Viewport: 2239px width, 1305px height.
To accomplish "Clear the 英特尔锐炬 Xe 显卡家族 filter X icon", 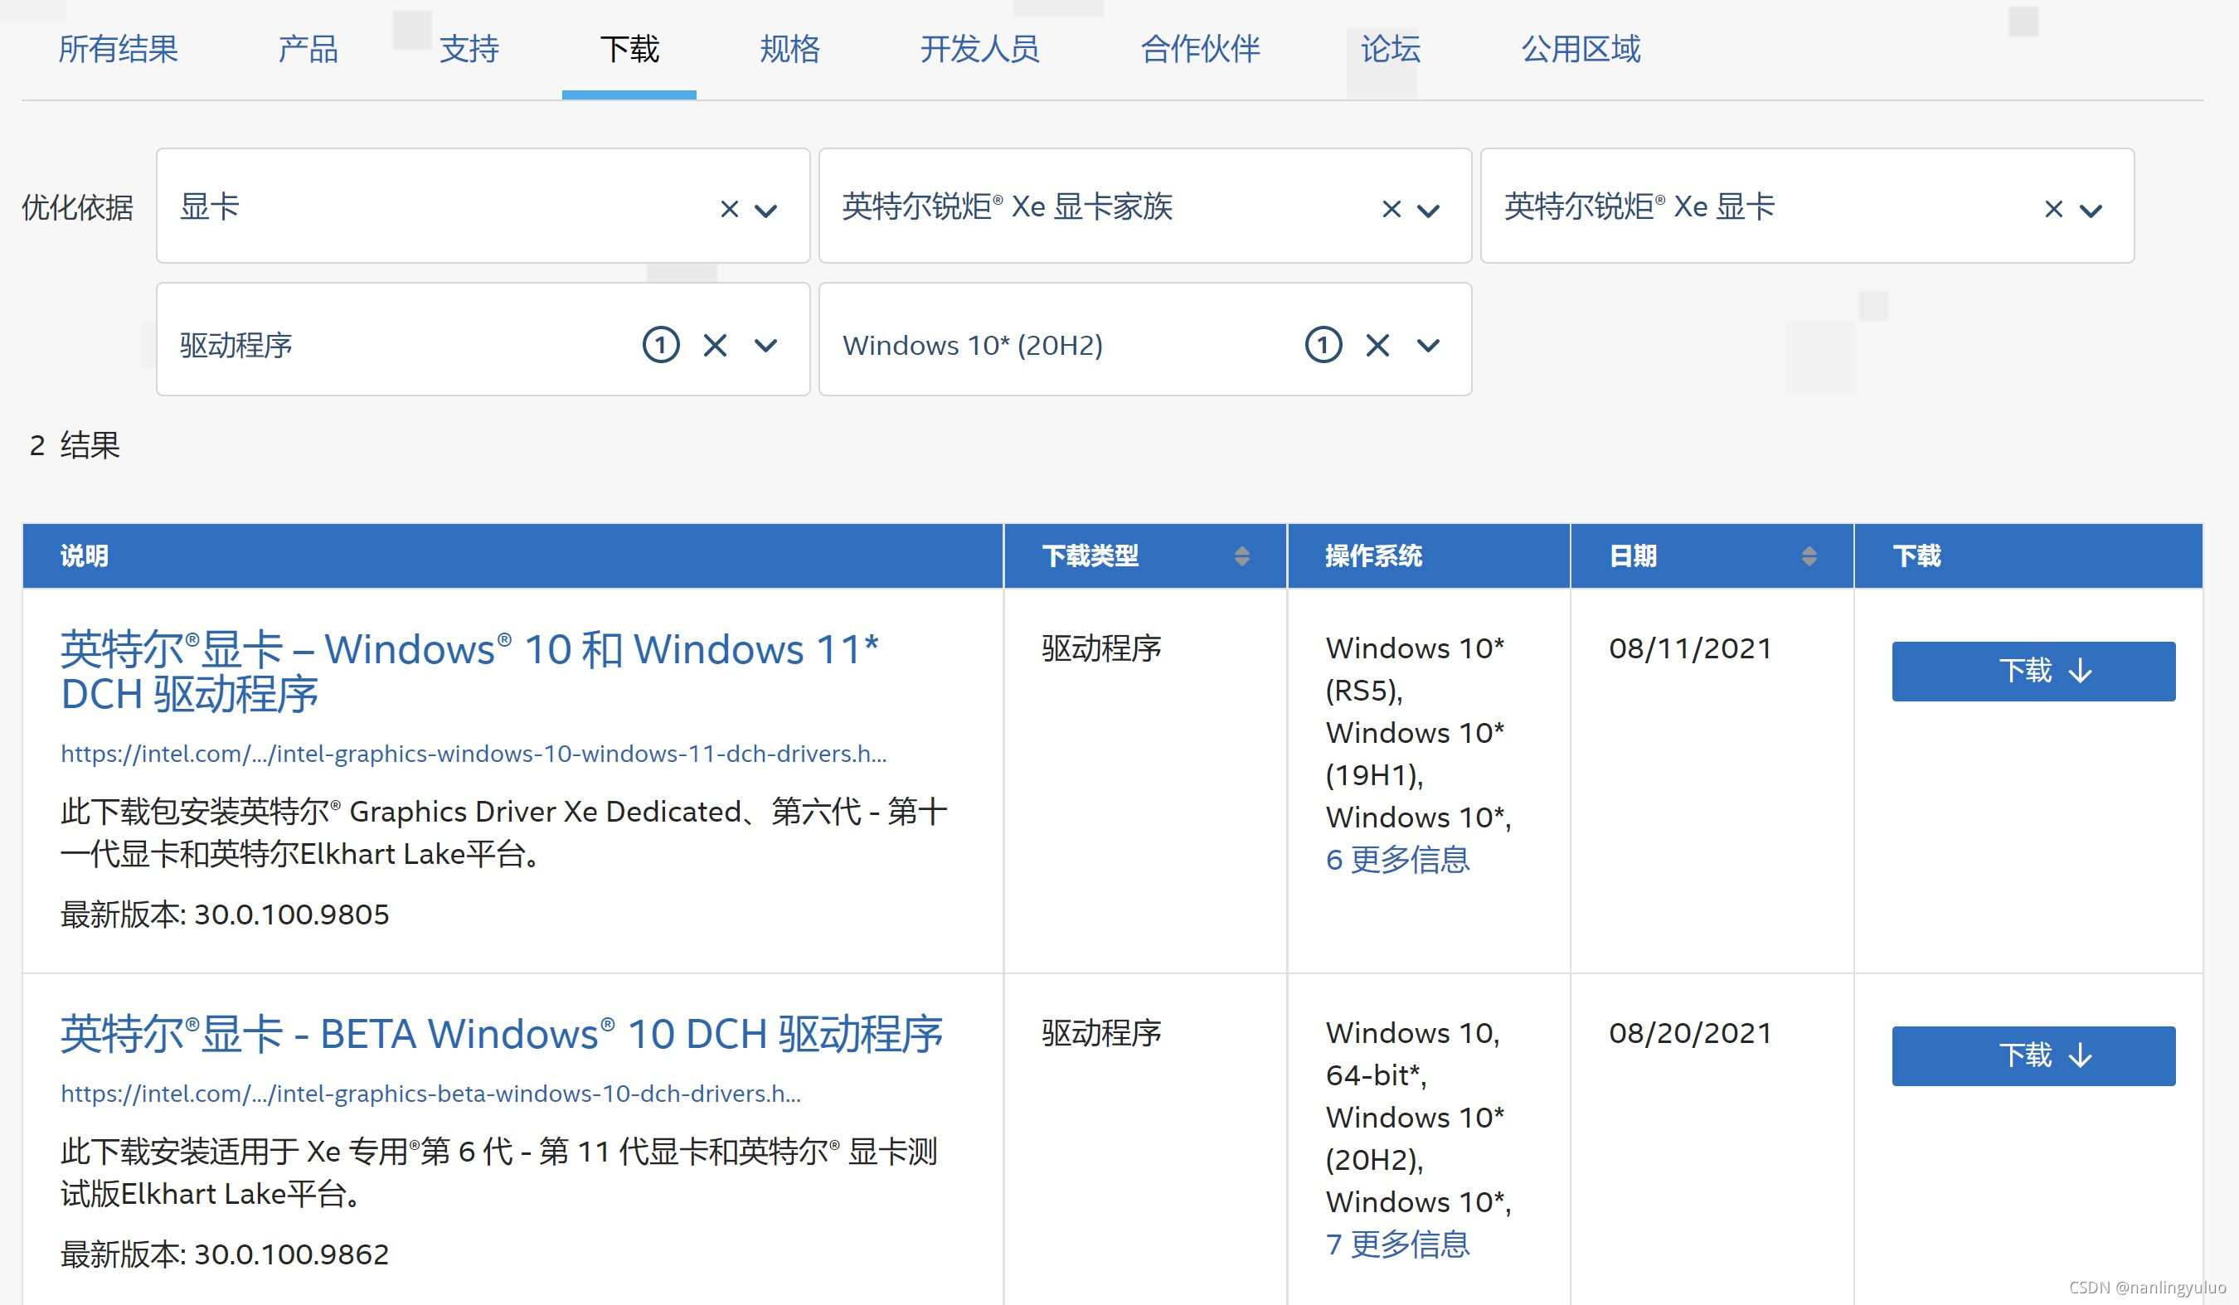I will 1391,210.
